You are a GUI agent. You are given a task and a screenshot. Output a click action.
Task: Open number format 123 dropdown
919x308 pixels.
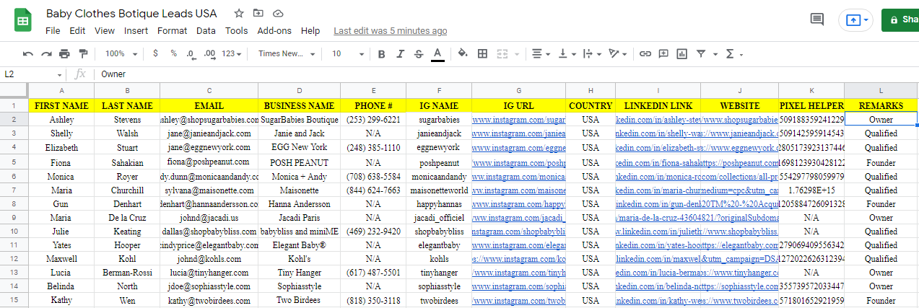pos(232,53)
